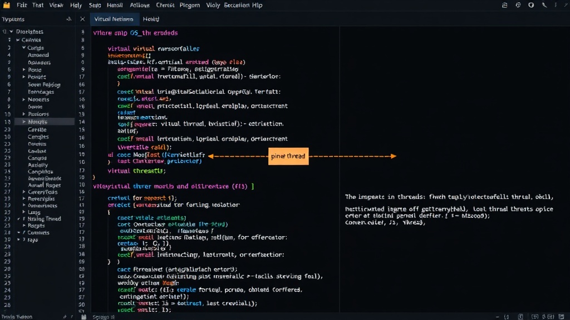Expand the Noosets folder in the tree

24,99
